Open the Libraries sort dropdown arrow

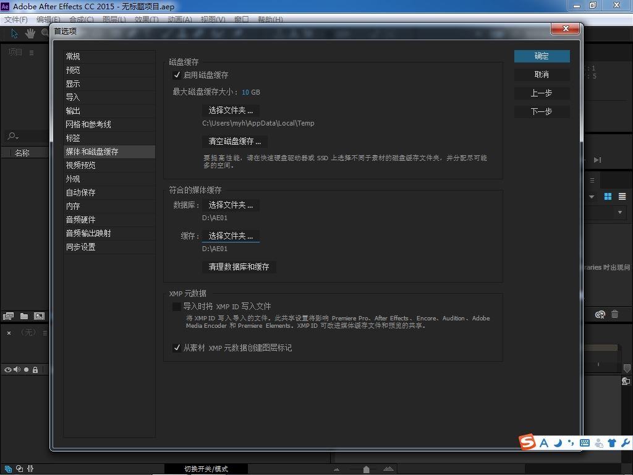[592, 197]
